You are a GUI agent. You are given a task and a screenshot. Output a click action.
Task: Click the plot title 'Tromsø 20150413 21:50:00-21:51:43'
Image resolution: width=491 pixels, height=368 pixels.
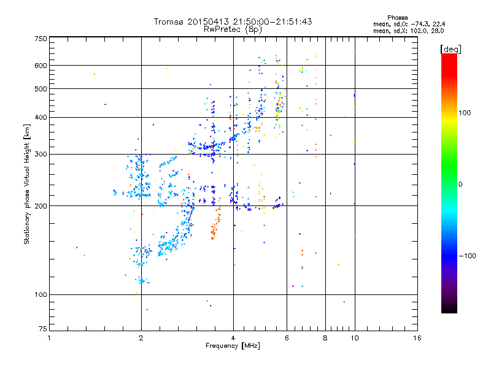click(x=233, y=21)
